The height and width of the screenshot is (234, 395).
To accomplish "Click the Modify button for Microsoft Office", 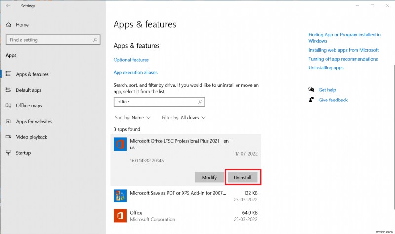I will click(209, 177).
